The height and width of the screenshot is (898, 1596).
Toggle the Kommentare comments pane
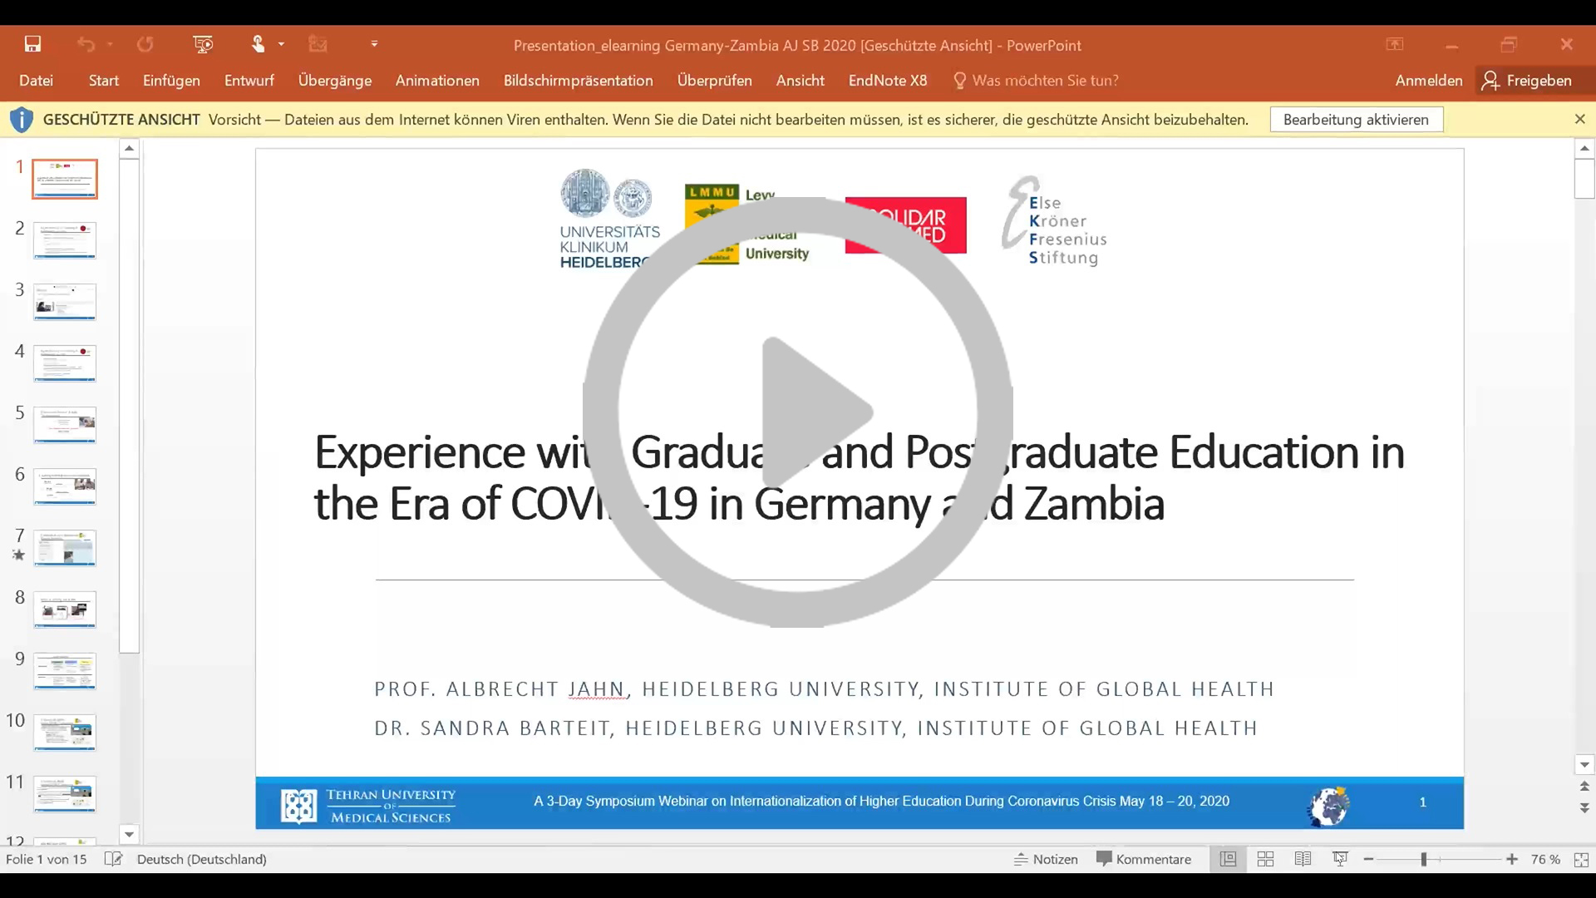[x=1144, y=859]
